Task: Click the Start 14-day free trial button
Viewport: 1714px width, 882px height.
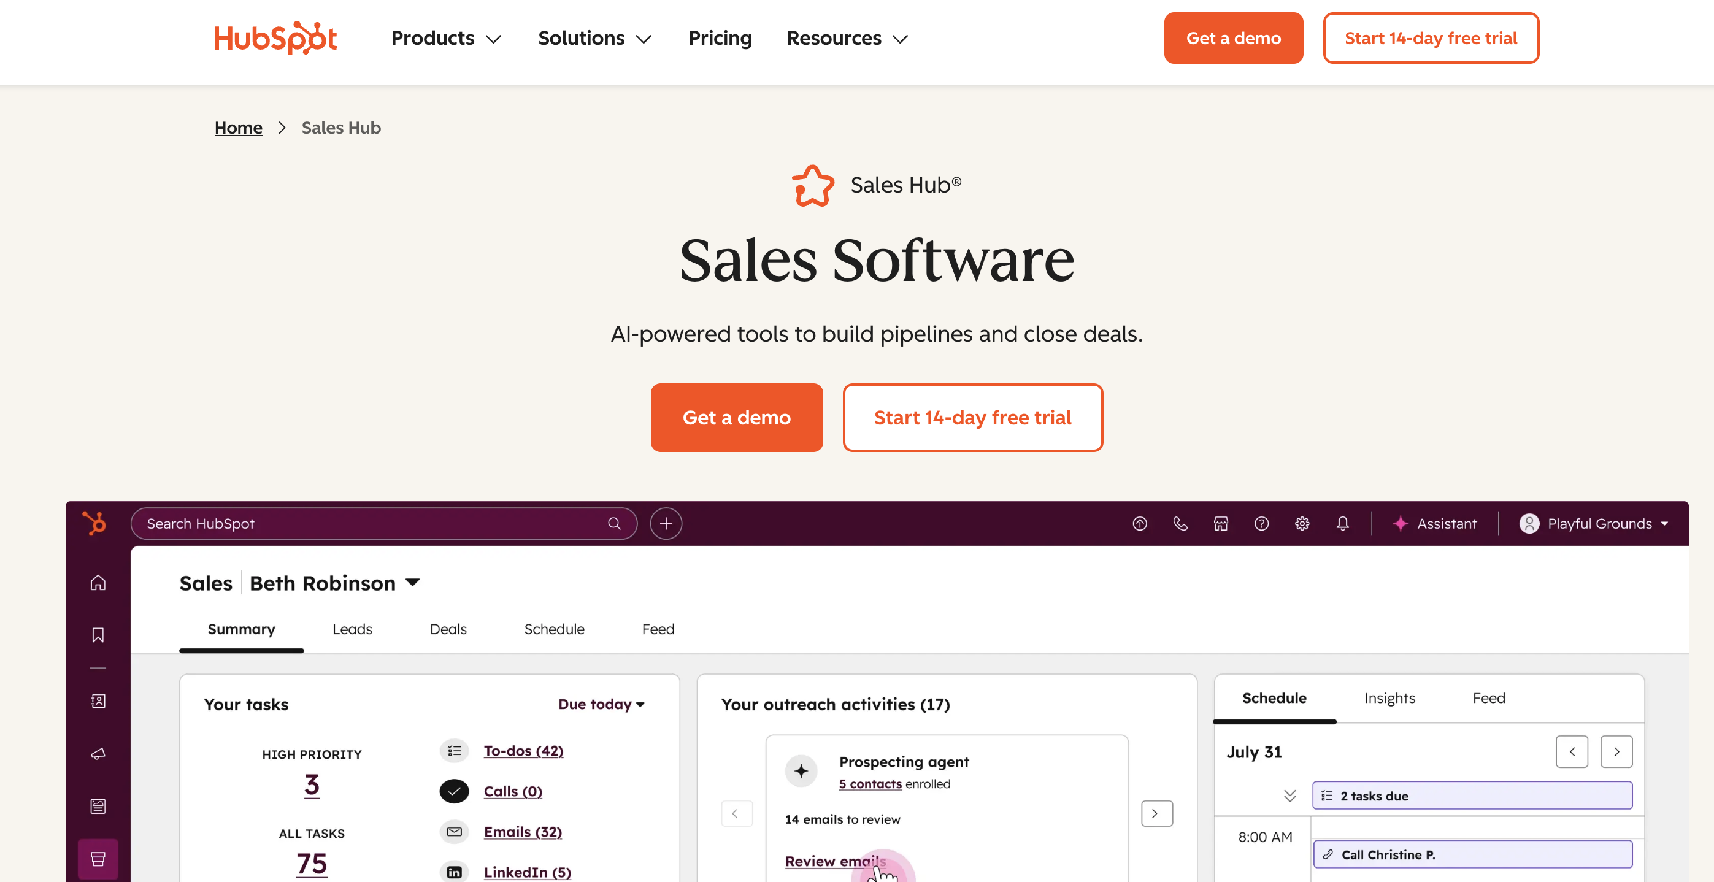Action: (972, 418)
